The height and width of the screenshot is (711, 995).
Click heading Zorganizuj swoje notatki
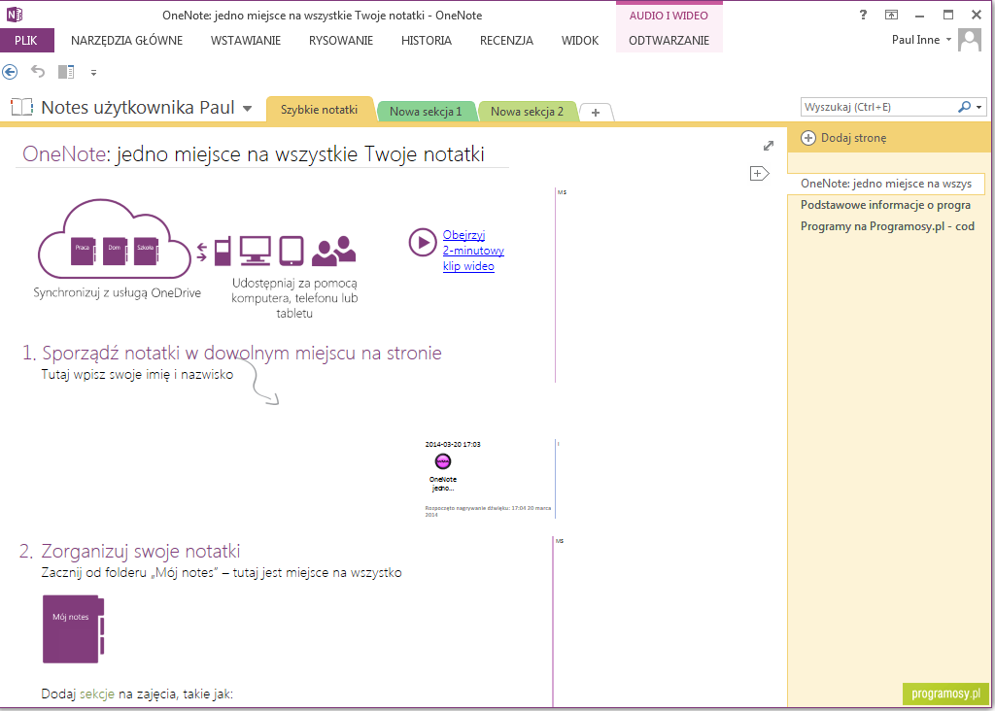(141, 551)
